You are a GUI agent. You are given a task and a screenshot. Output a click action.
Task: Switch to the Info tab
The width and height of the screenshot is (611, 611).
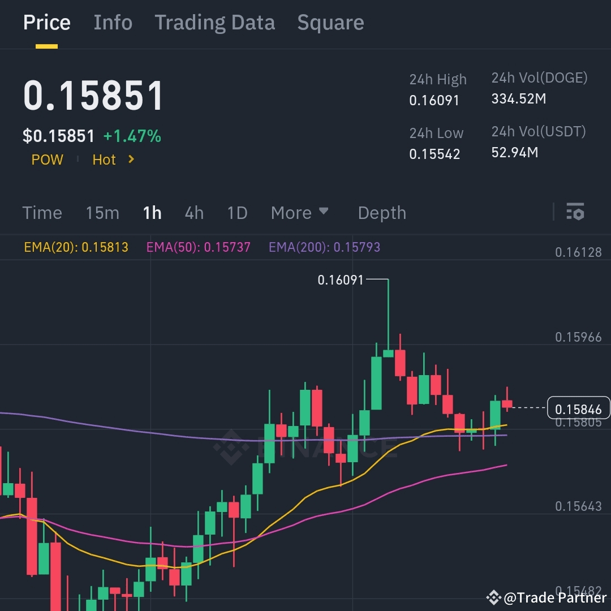tap(113, 23)
